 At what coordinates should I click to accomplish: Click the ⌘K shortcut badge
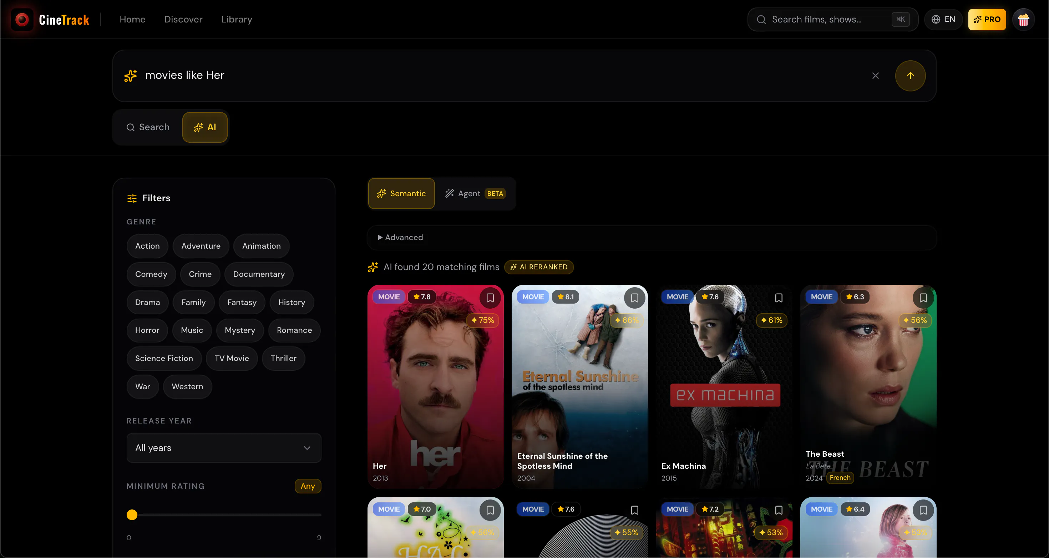pos(900,19)
